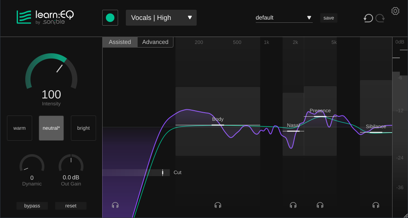Select the neutral tonal style

51,128
